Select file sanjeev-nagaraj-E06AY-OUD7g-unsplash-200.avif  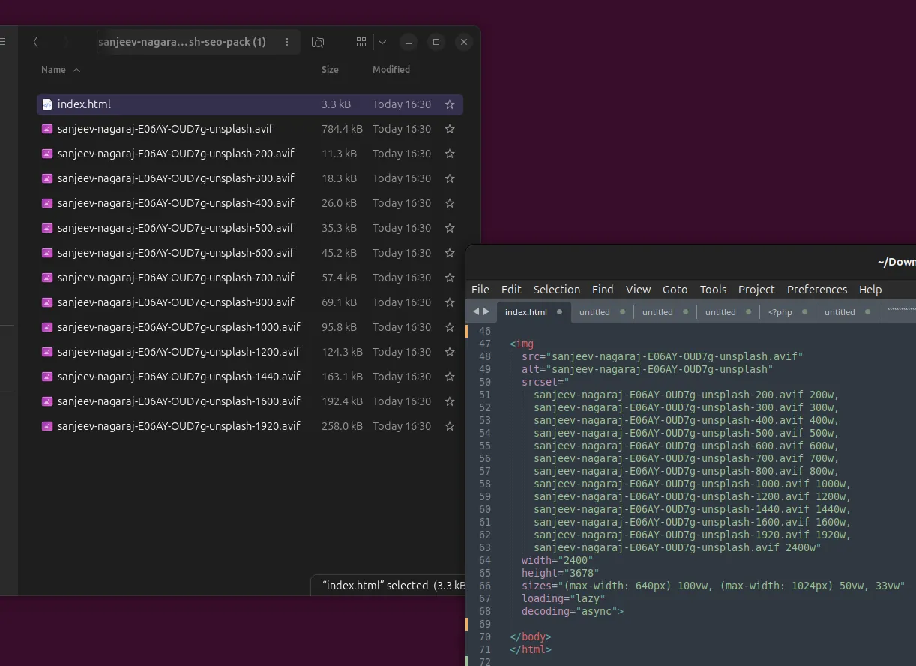250,154
